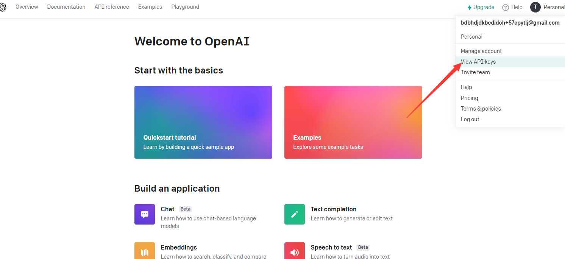This screenshot has height=259, width=565.
Task: Click 'Learn by building a quick sample app'
Action: pos(189,147)
